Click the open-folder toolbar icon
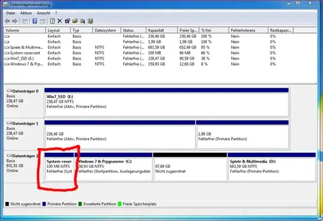323x221 pixels. tap(75, 21)
